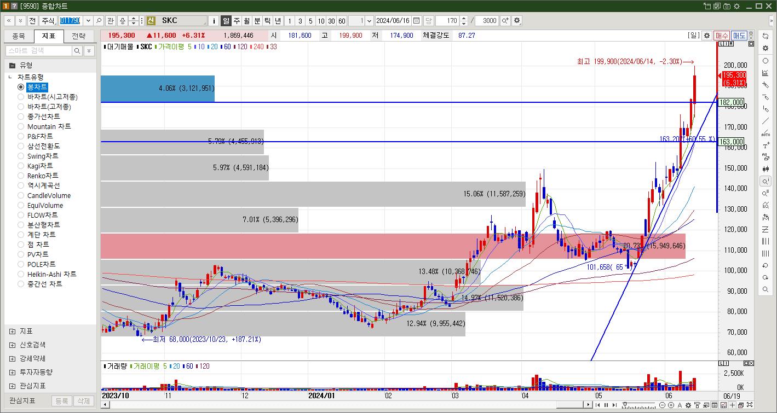Select the 틱 tick period button
The image size is (777, 413).
(x=268, y=21)
